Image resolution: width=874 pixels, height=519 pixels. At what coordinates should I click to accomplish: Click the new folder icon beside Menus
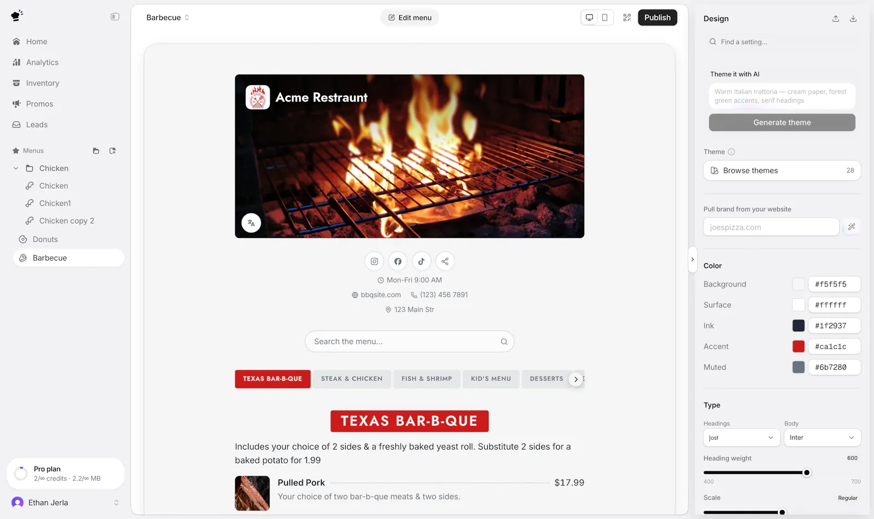96,151
